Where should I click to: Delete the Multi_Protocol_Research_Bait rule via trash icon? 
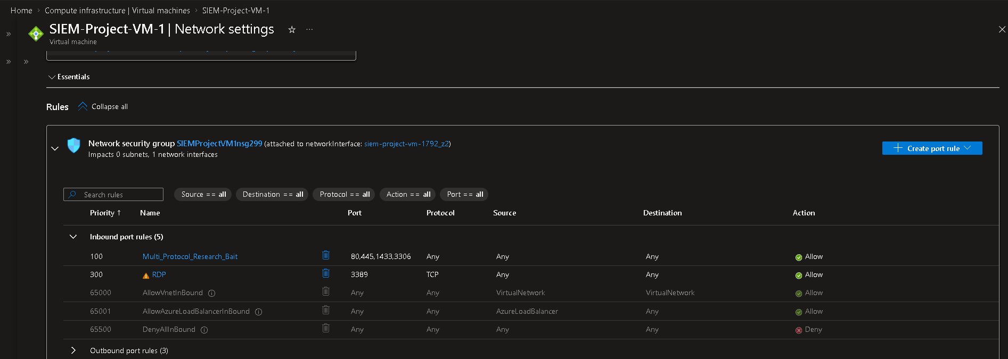326,255
